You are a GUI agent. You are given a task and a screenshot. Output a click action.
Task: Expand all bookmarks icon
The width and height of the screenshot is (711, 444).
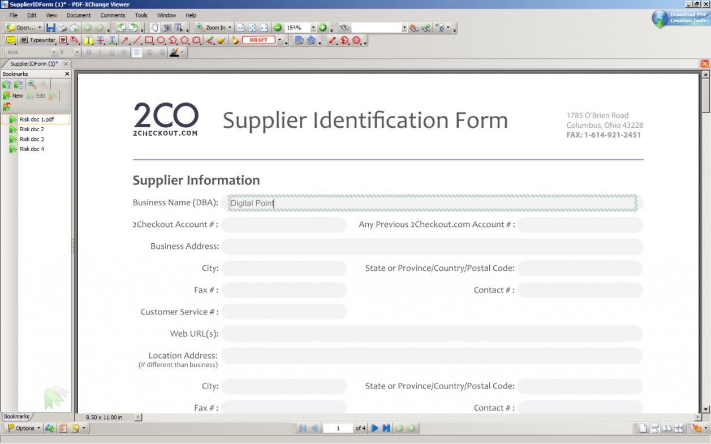(7, 85)
